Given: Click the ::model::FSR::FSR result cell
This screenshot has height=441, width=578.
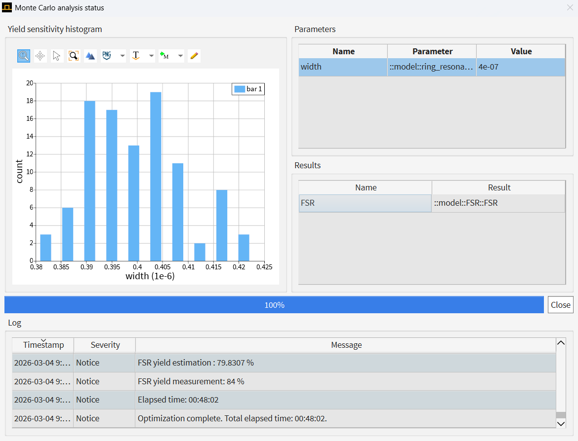Looking at the screenshot, I should coord(499,203).
